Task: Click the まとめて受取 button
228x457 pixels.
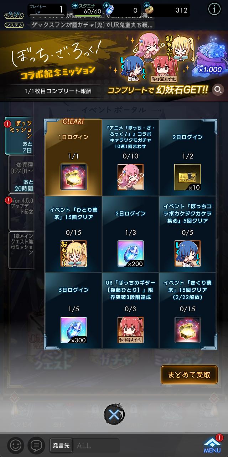Action: click(x=189, y=375)
